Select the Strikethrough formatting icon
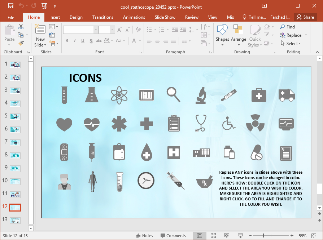Screen dimensions: 323x240 (x=99, y=41)
